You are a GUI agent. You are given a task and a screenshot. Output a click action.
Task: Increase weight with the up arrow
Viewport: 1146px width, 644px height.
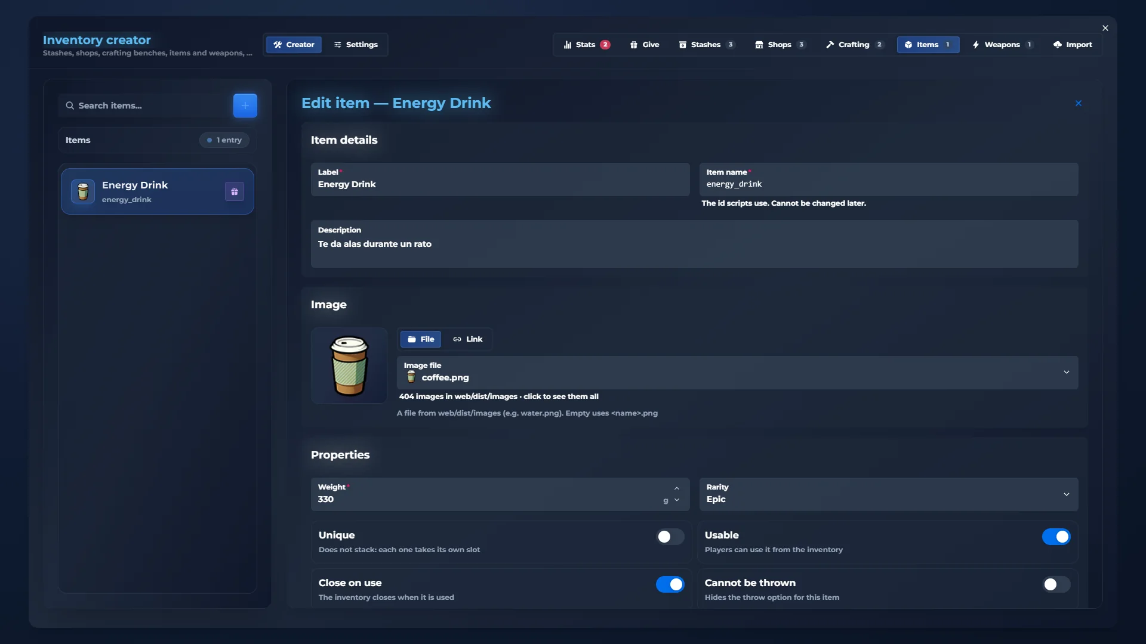[x=677, y=488]
